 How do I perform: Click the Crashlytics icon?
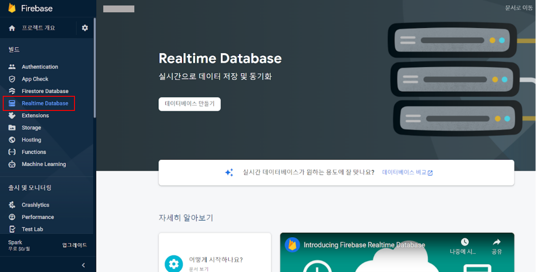pos(12,205)
